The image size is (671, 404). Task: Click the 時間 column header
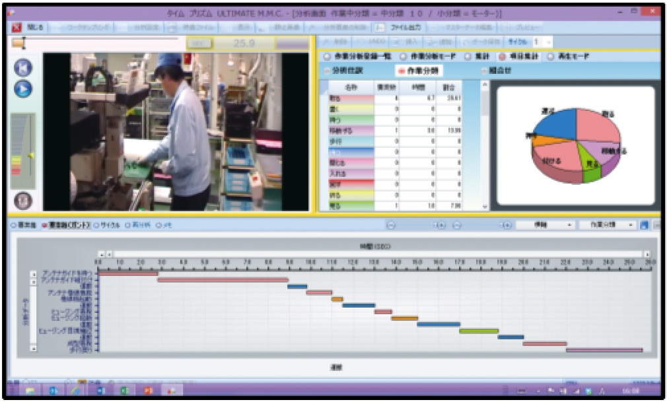click(x=417, y=87)
